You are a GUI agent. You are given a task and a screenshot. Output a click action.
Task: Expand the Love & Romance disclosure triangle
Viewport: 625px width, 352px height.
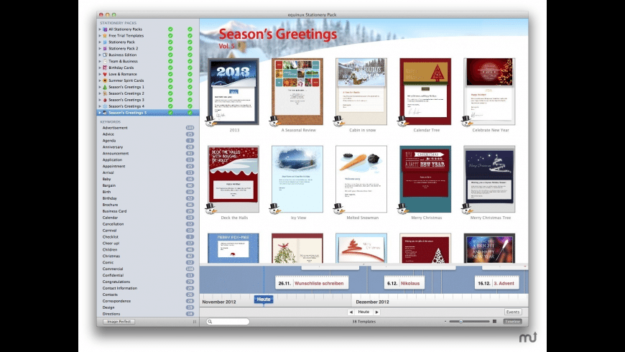click(x=100, y=74)
